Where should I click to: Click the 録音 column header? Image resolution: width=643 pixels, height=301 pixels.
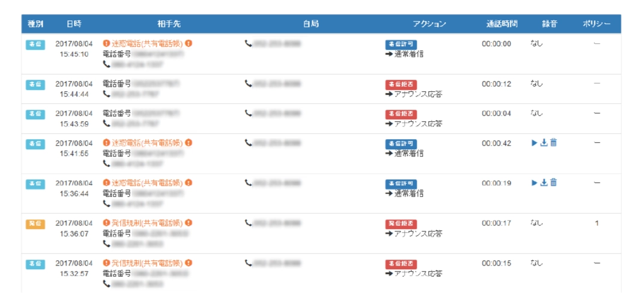[549, 24]
